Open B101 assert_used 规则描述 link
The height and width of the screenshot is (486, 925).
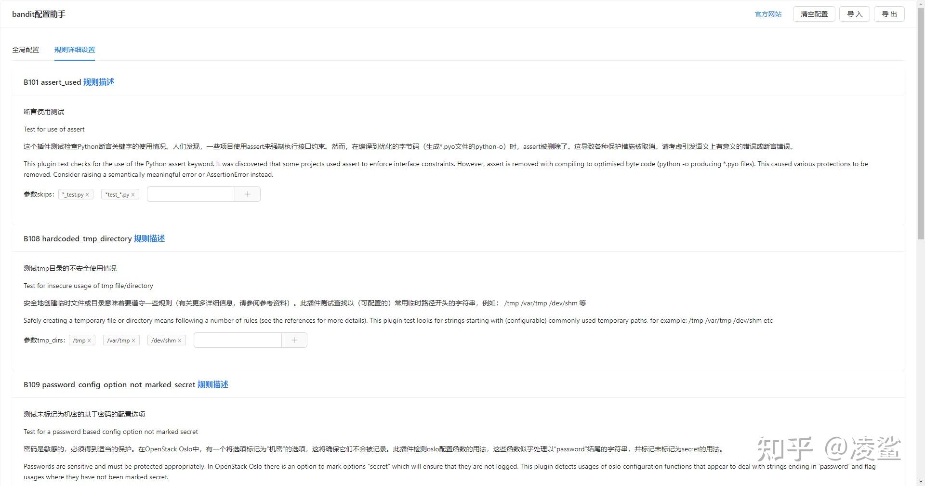tap(99, 82)
